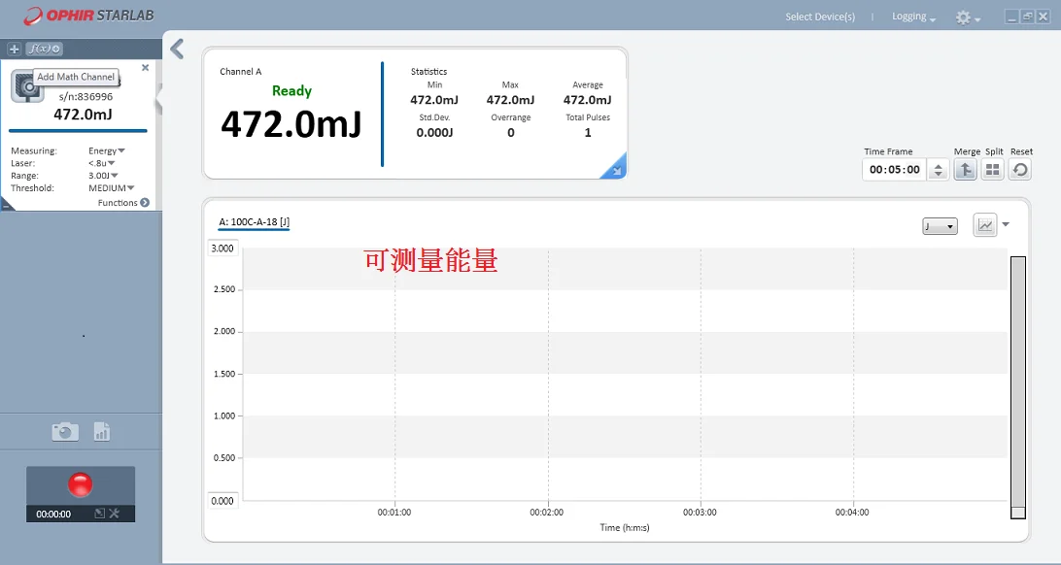Expand the graph type dropdown arrow
This screenshot has width=1061, height=565.
(1006, 225)
